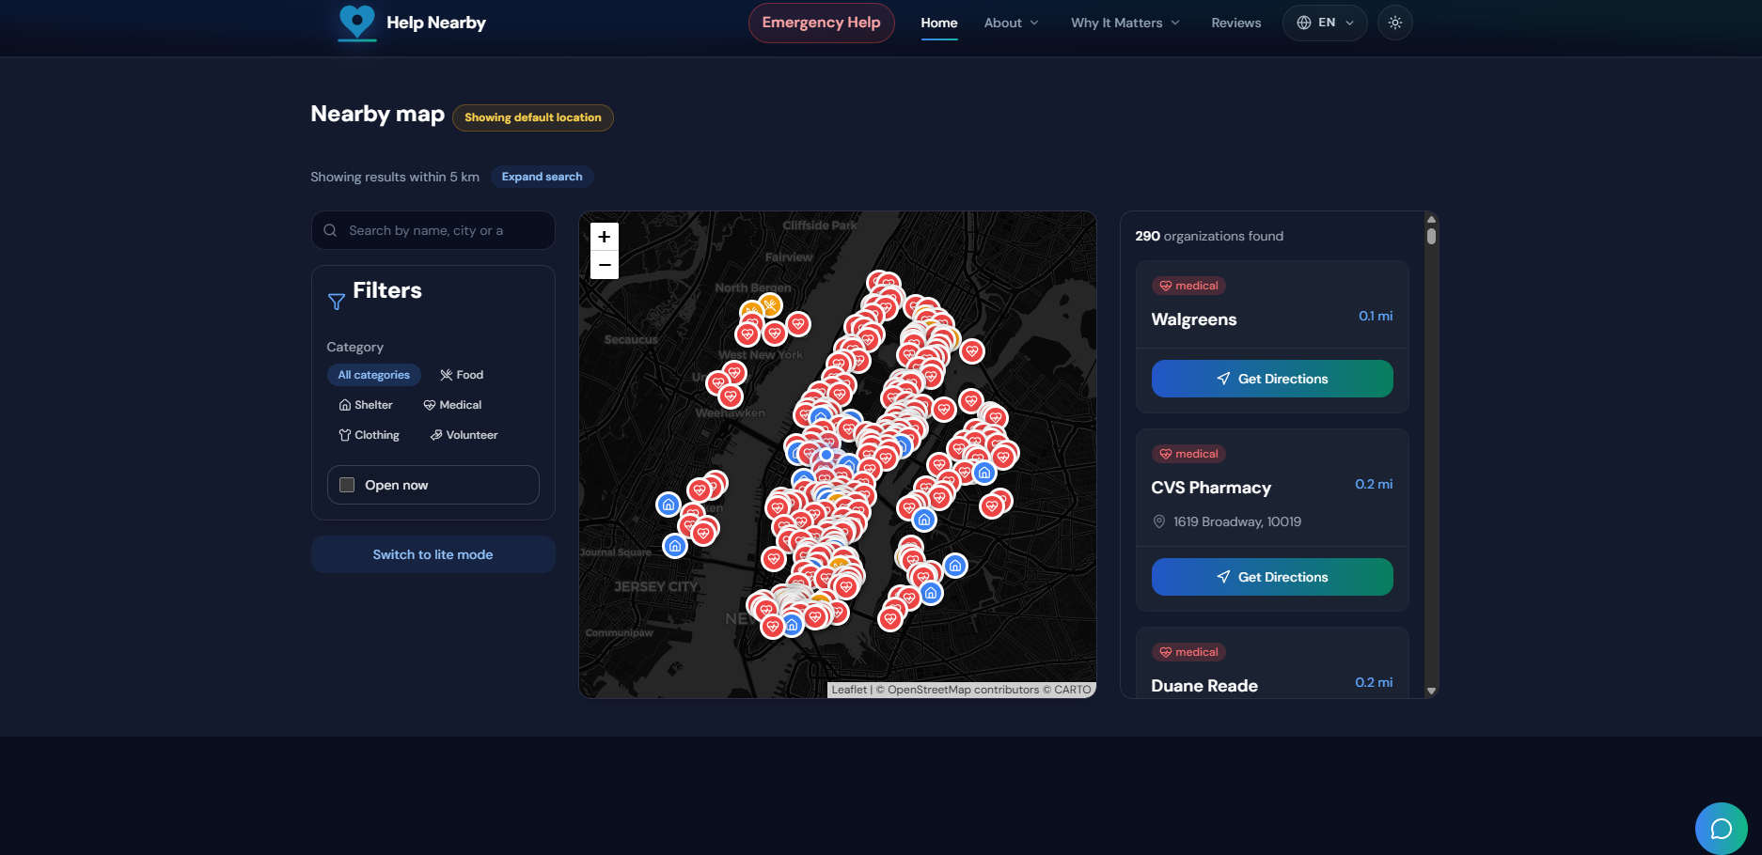Filter by Clothing category
Screen dimensions: 1762x855
click(369, 435)
